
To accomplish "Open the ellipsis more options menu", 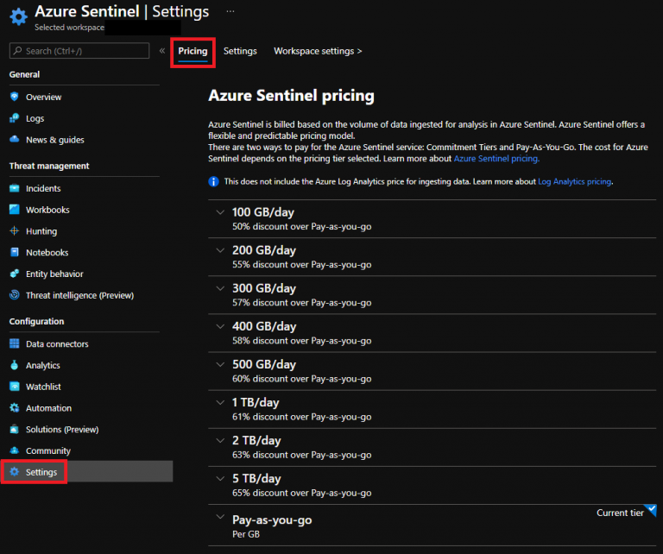I will click(230, 11).
